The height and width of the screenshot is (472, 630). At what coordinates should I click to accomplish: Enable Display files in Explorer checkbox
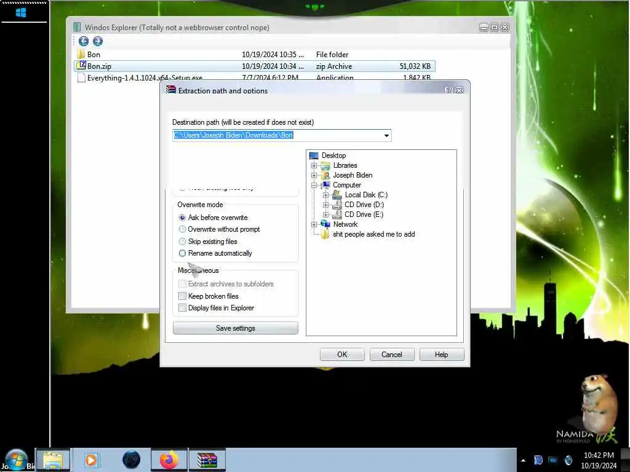[x=182, y=308]
